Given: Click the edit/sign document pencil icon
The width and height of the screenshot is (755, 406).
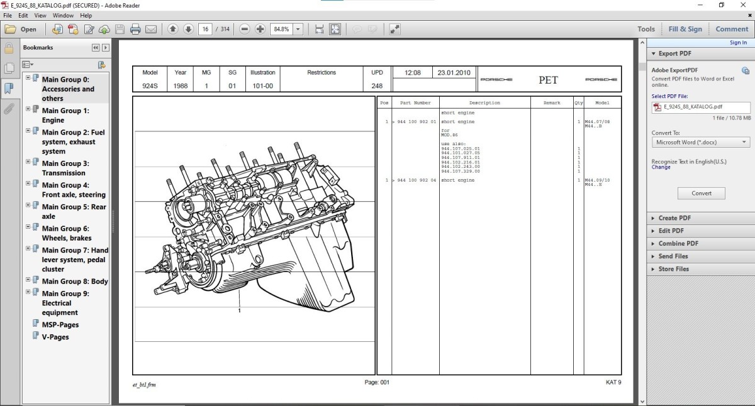Looking at the screenshot, I should pyautogui.click(x=89, y=29).
